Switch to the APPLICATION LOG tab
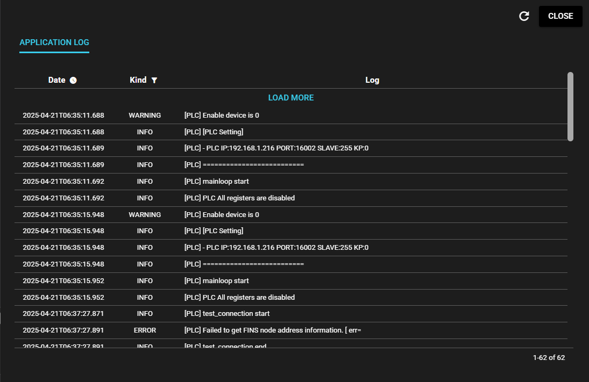The image size is (589, 382). click(x=54, y=42)
